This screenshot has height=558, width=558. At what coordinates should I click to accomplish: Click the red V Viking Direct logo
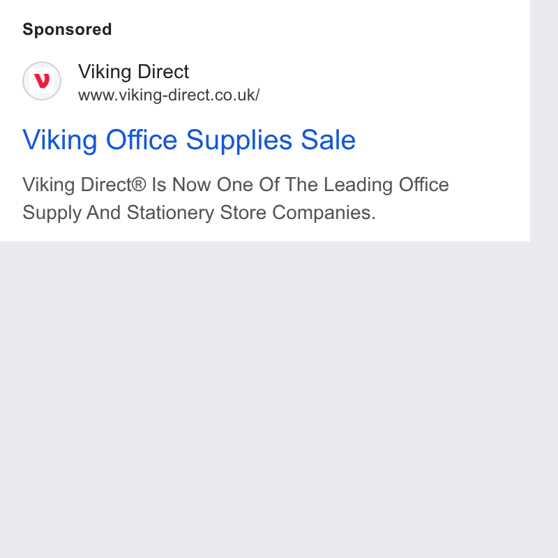click(x=42, y=81)
